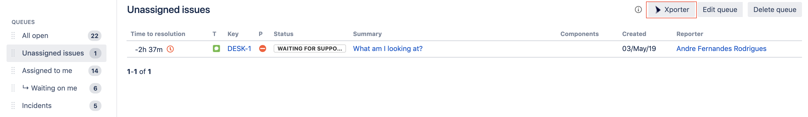Sort by Time to resolution column header
Image resolution: width=808 pixels, height=117 pixels.
tap(158, 34)
